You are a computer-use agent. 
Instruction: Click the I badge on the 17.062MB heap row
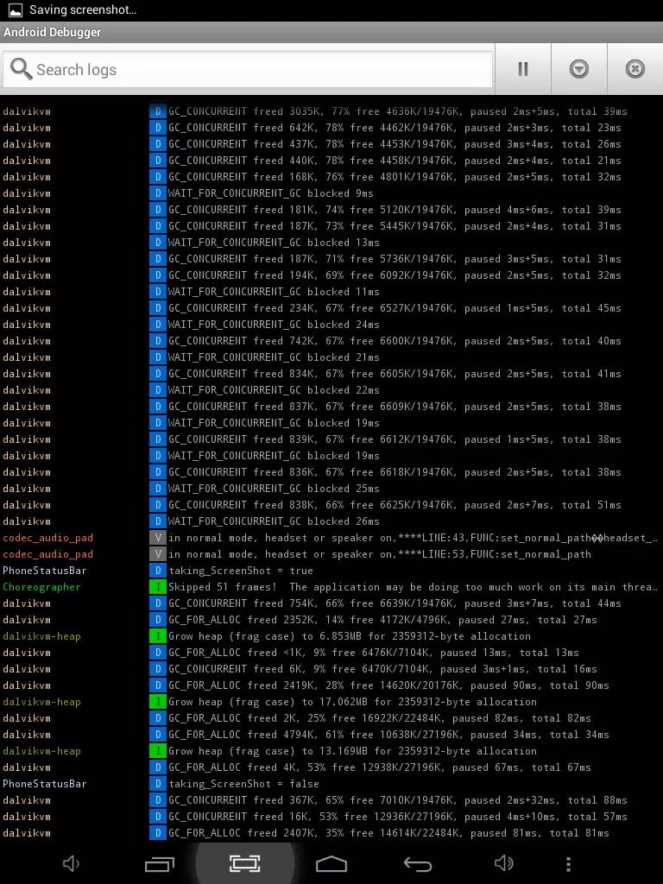(x=158, y=702)
